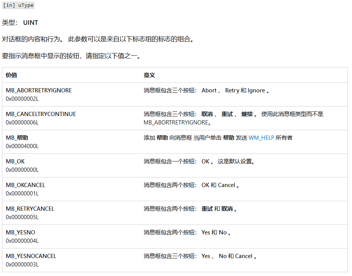Image resolution: width=352 pixels, height=276 pixels.
Task: Click the 0x00004000L hex value
Action: tap(22, 146)
